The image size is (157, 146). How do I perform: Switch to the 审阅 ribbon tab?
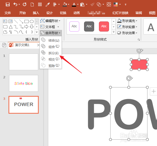(x=139, y=13)
